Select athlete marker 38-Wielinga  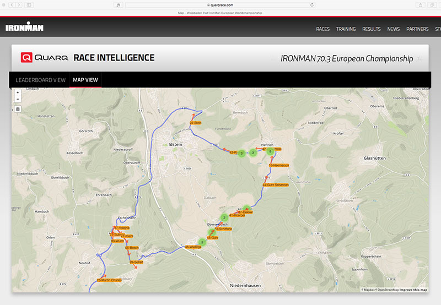(x=193, y=247)
